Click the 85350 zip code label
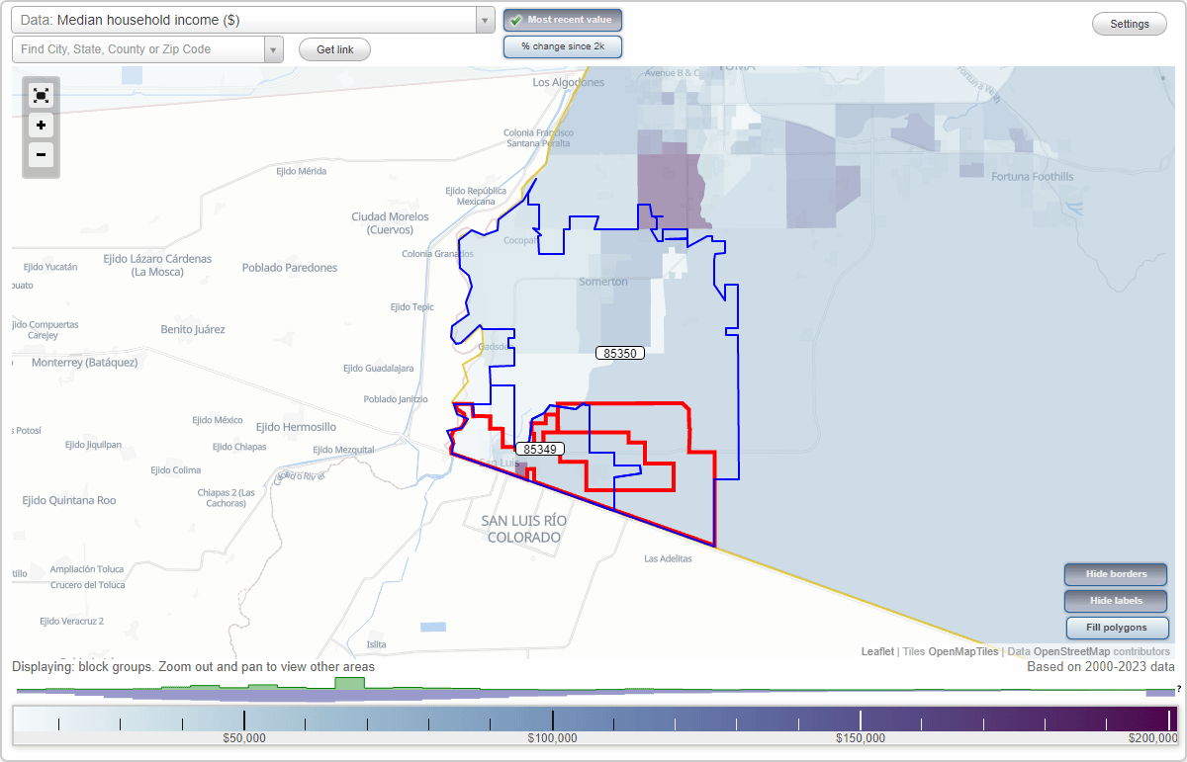 point(620,353)
